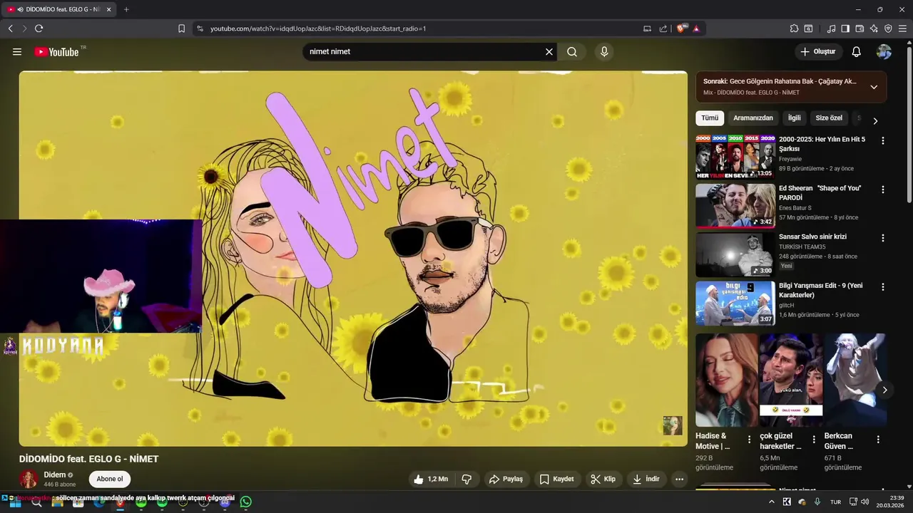The width and height of the screenshot is (913, 513).
Task: Open options for 2000-2025 Her Yılın video
Action: pyautogui.click(x=883, y=141)
